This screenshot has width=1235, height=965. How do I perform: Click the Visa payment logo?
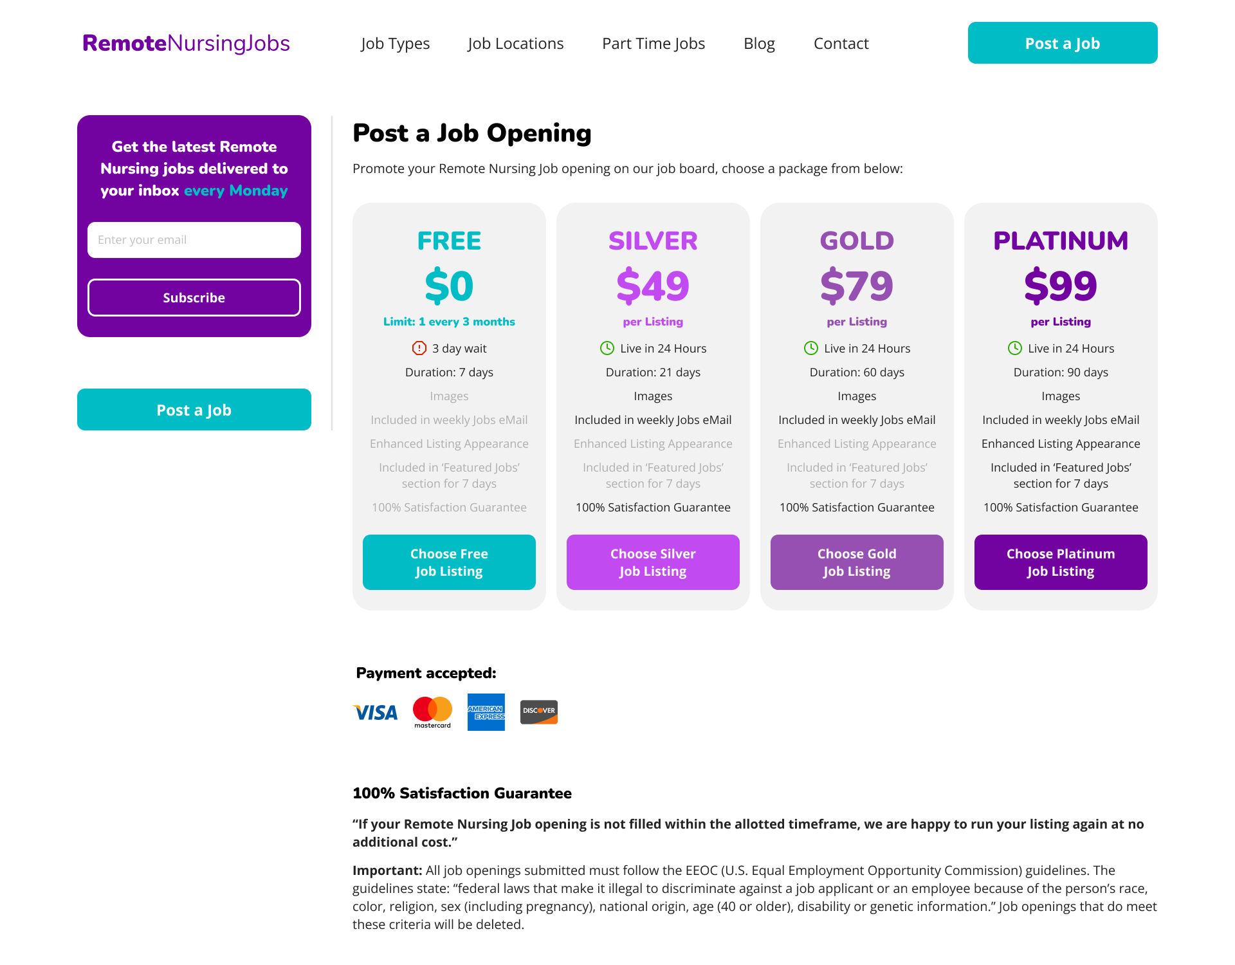click(x=375, y=712)
